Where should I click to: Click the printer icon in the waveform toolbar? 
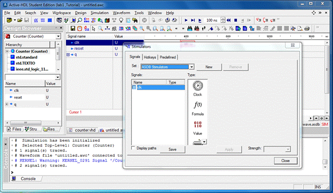(307, 28)
